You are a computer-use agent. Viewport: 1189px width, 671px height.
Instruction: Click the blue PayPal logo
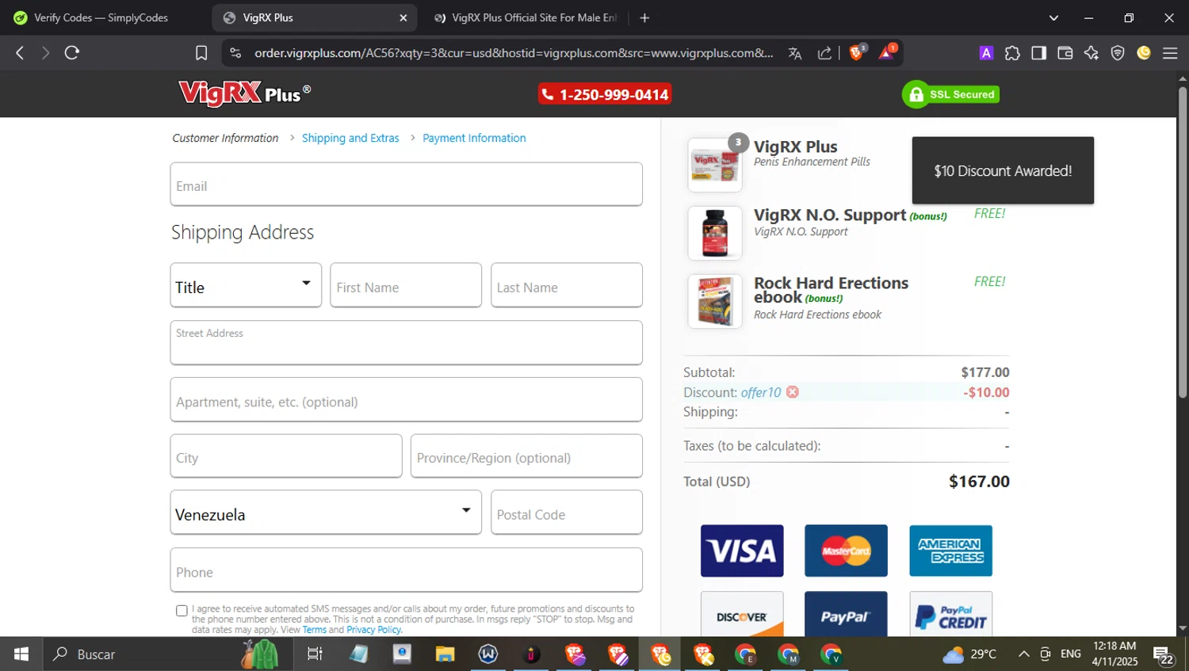pyautogui.click(x=846, y=614)
